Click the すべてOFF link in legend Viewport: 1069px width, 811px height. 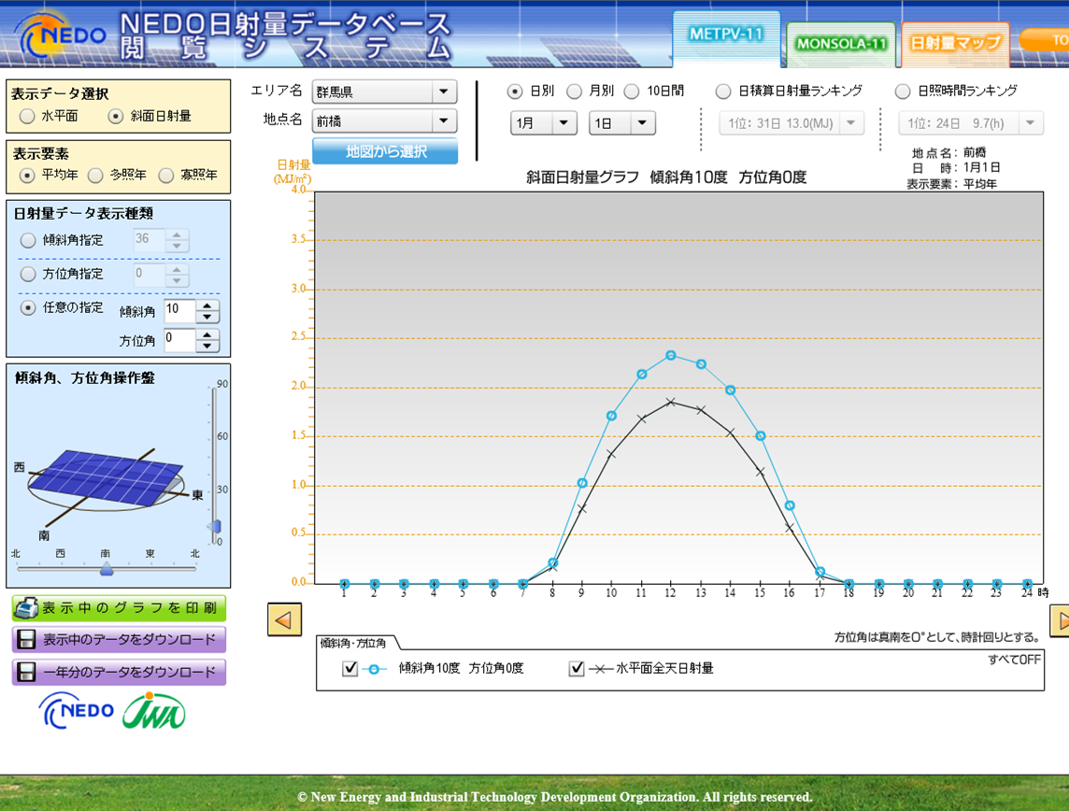(1014, 659)
